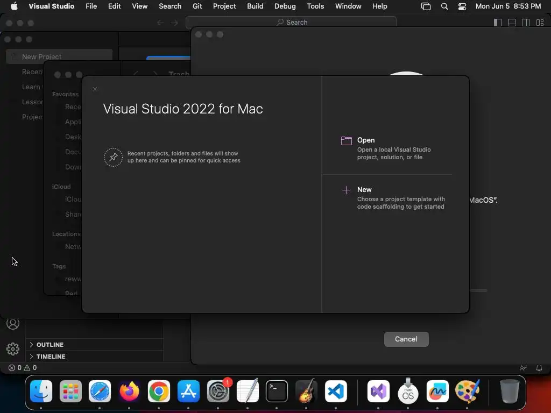Open Spotlight search in menu bar
Screen dimensions: 551x413
point(444,6)
